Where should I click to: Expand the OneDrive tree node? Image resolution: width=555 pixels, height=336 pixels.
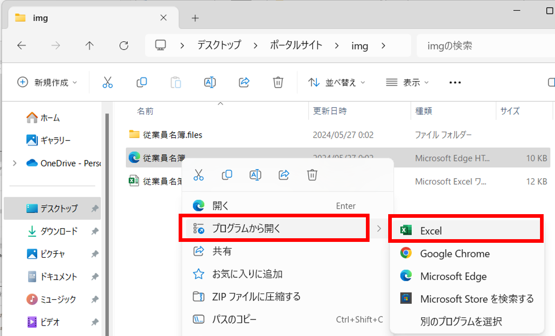[15, 163]
